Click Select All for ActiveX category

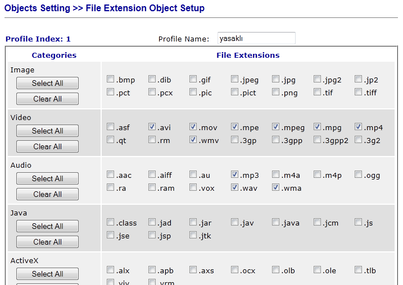point(47,274)
